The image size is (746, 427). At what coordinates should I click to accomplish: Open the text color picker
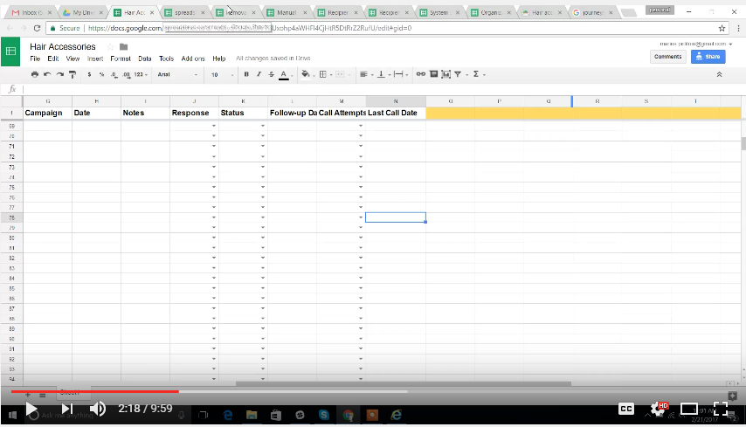pyautogui.click(x=284, y=74)
